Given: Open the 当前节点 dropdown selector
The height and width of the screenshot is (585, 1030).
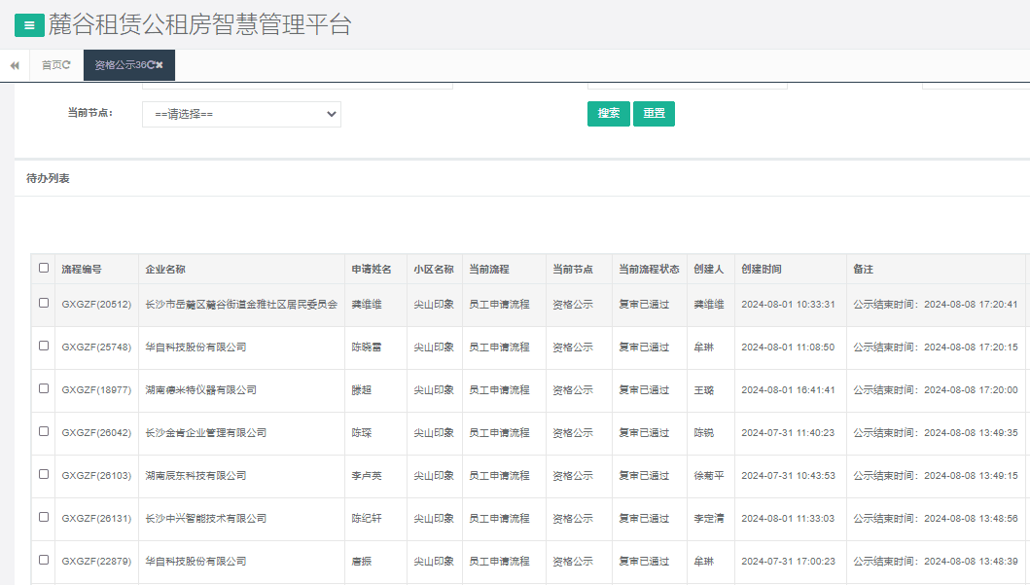Looking at the screenshot, I should coord(241,114).
